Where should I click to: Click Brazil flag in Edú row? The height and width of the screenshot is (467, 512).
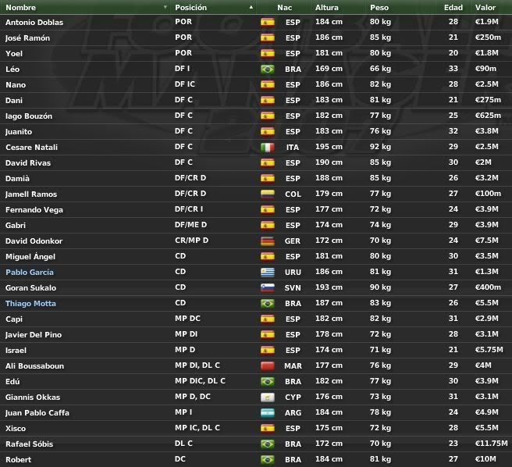[268, 381]
